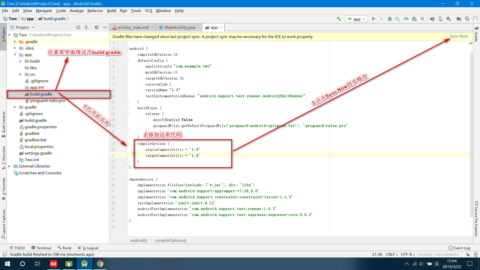Run the app with green play button

373,19
